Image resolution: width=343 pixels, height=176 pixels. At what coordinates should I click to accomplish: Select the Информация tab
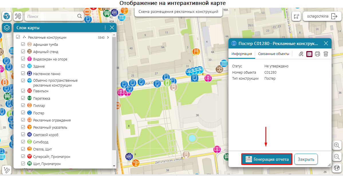point(242,54)
